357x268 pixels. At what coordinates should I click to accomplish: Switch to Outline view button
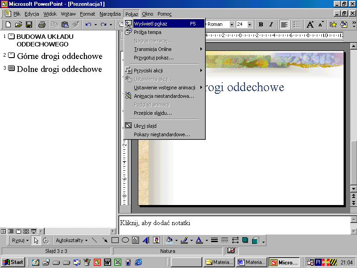click(11, 231)
